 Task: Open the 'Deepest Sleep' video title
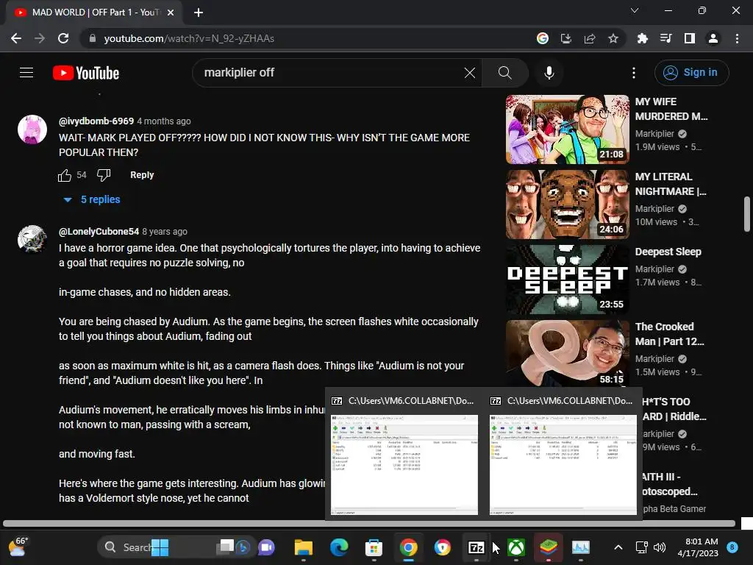coord(668,252)
